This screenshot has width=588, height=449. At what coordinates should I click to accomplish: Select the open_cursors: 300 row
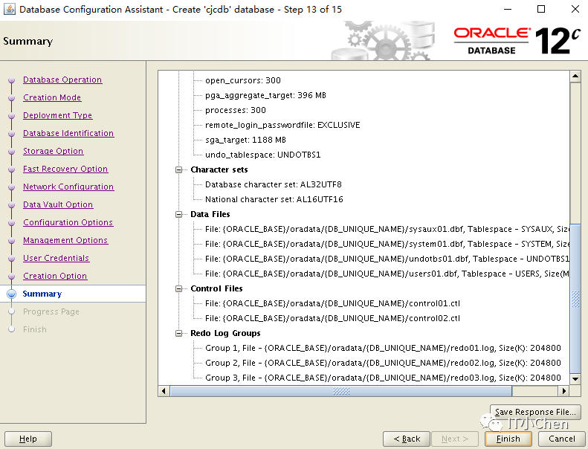[243, 80]
